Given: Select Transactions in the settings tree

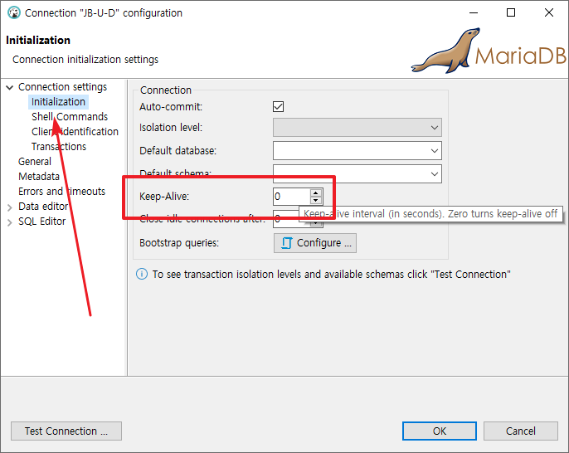Looking at the screenshot, I should tap(59, 147).
